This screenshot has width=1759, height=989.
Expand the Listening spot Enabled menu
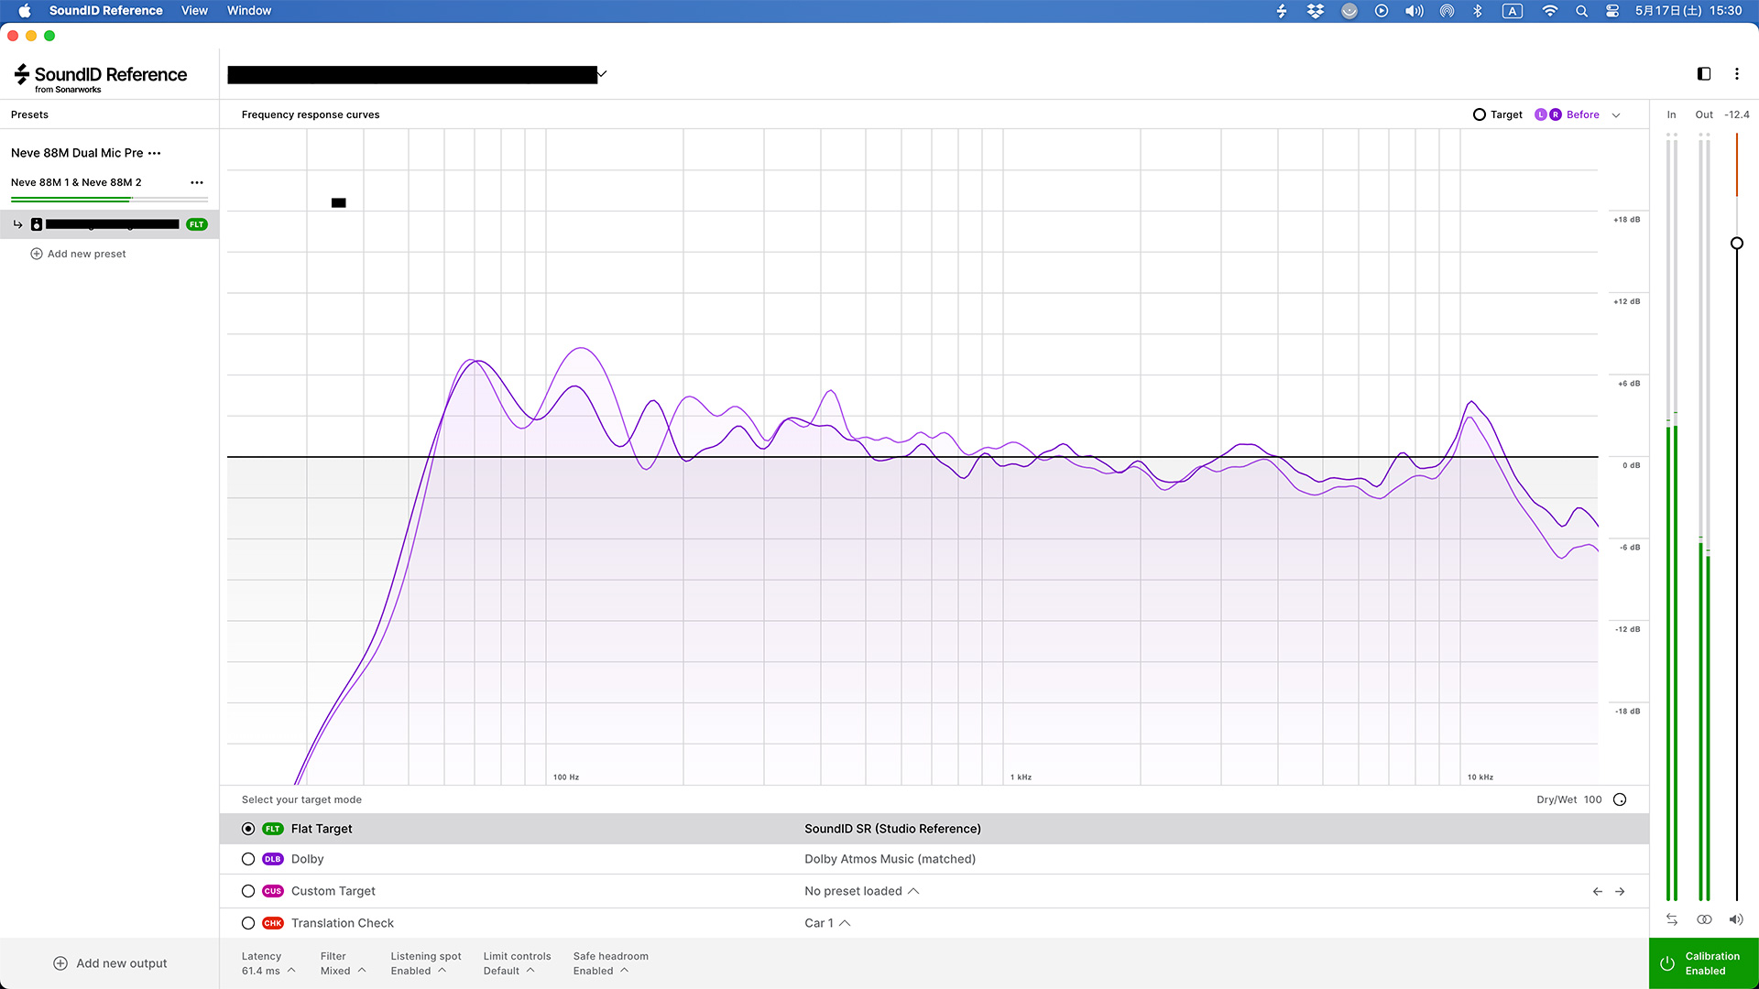point(425,963)
